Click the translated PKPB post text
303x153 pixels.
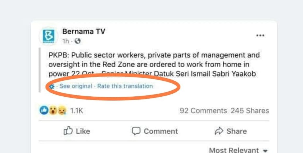click(x=154, y=64)
